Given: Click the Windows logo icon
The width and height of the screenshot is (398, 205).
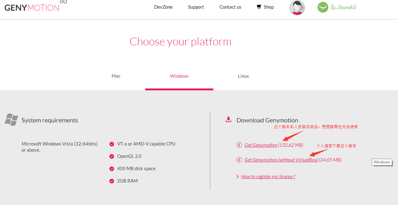Looking at the screenshot, I should click(11, 120).
